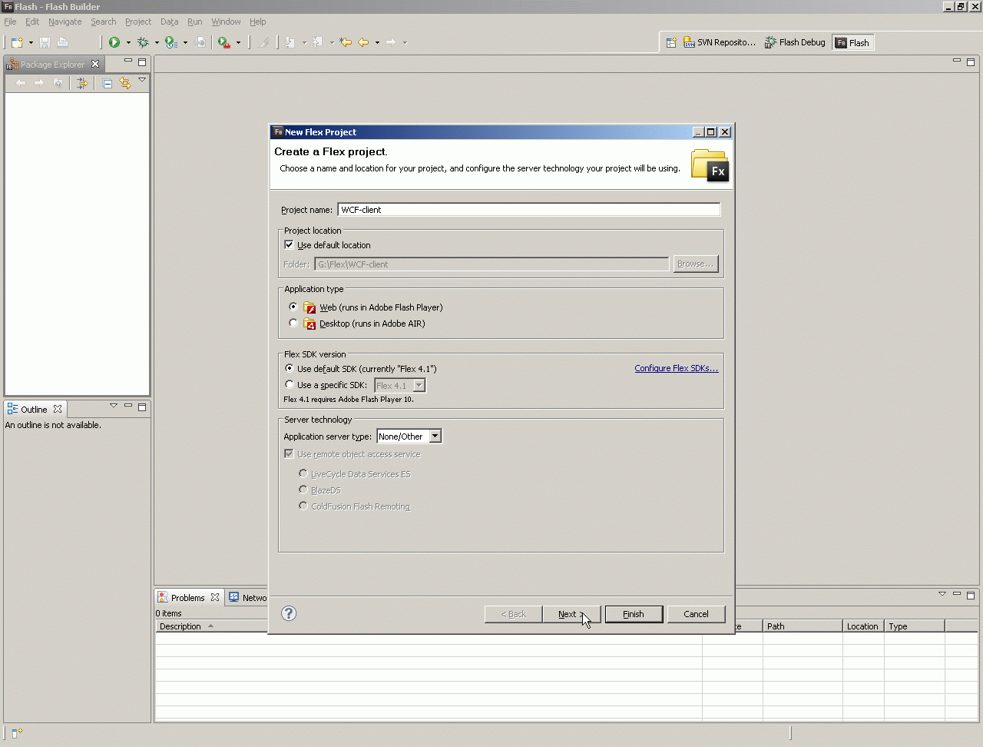The height and width of the screenshot is (747, 983).
Task: Click the Up icon in Package Explorer
Action: coord(58,83)
